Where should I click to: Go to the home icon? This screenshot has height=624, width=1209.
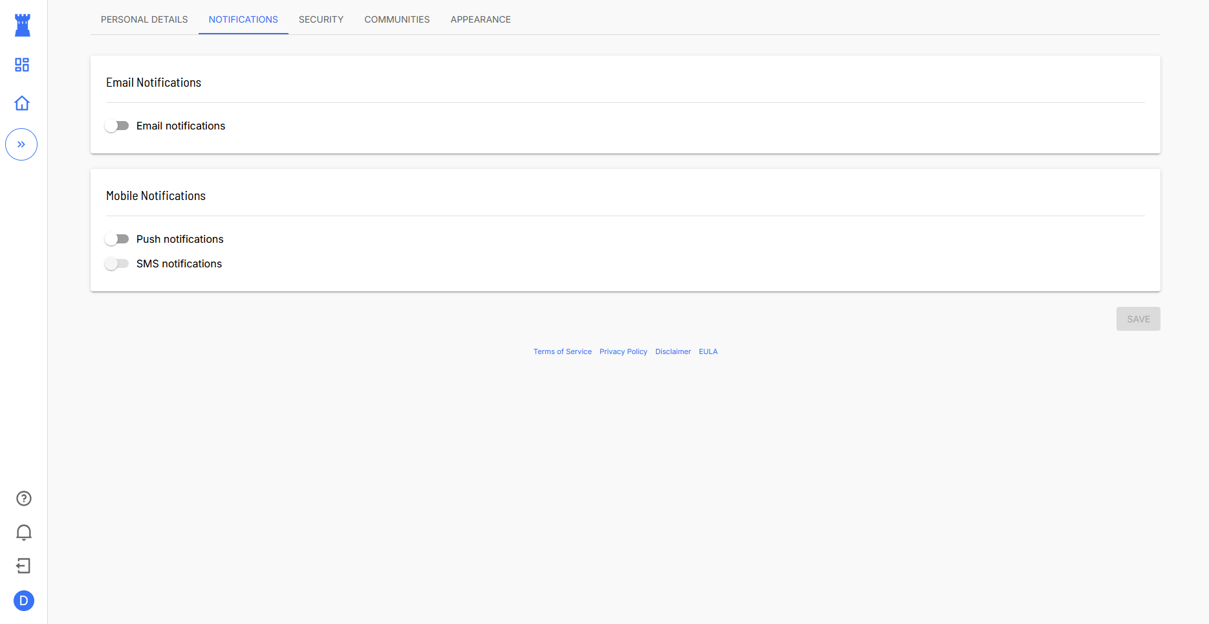point(22,104)
